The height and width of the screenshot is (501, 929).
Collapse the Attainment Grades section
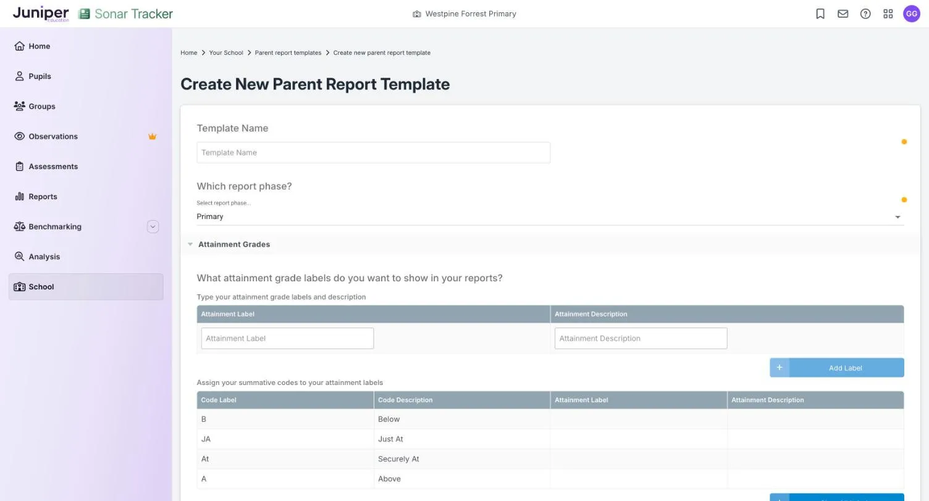coord(190,244)
